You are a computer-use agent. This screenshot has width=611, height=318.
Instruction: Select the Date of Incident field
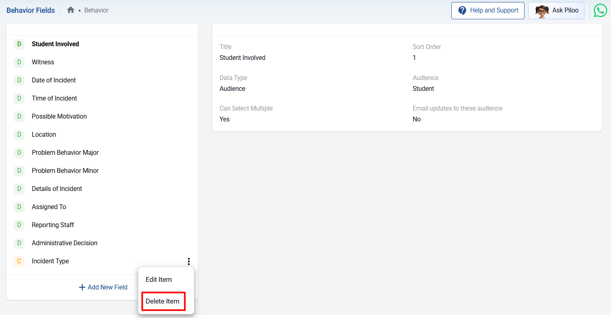[x=54, y=80]
